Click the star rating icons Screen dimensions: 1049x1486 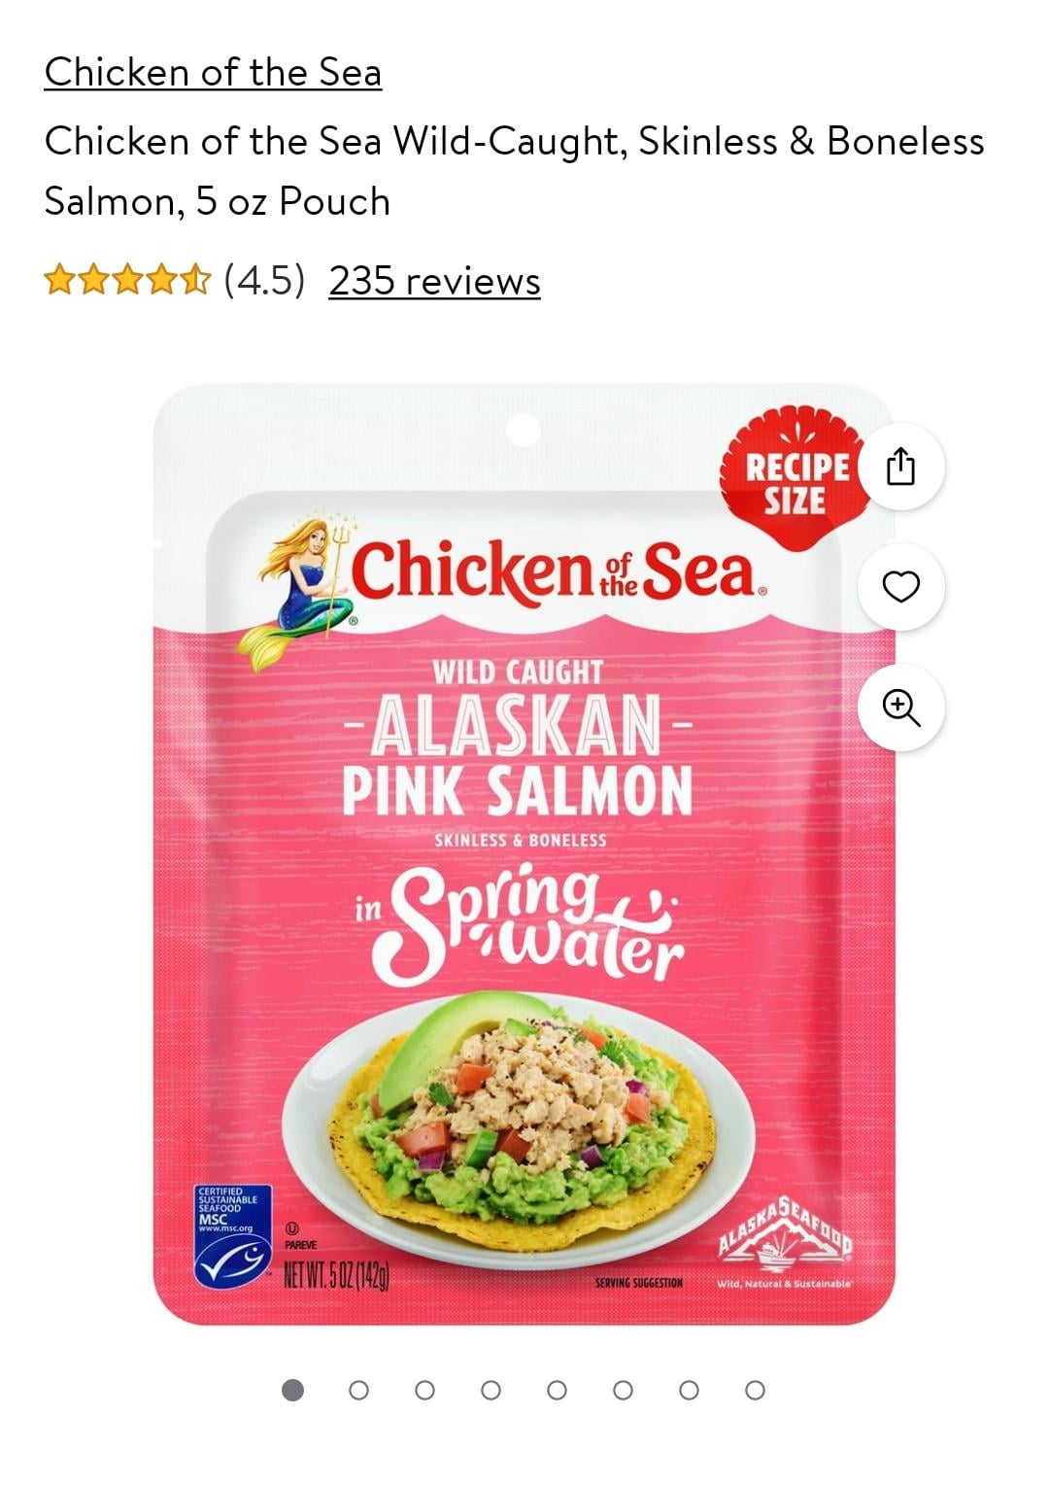(126, 280)
